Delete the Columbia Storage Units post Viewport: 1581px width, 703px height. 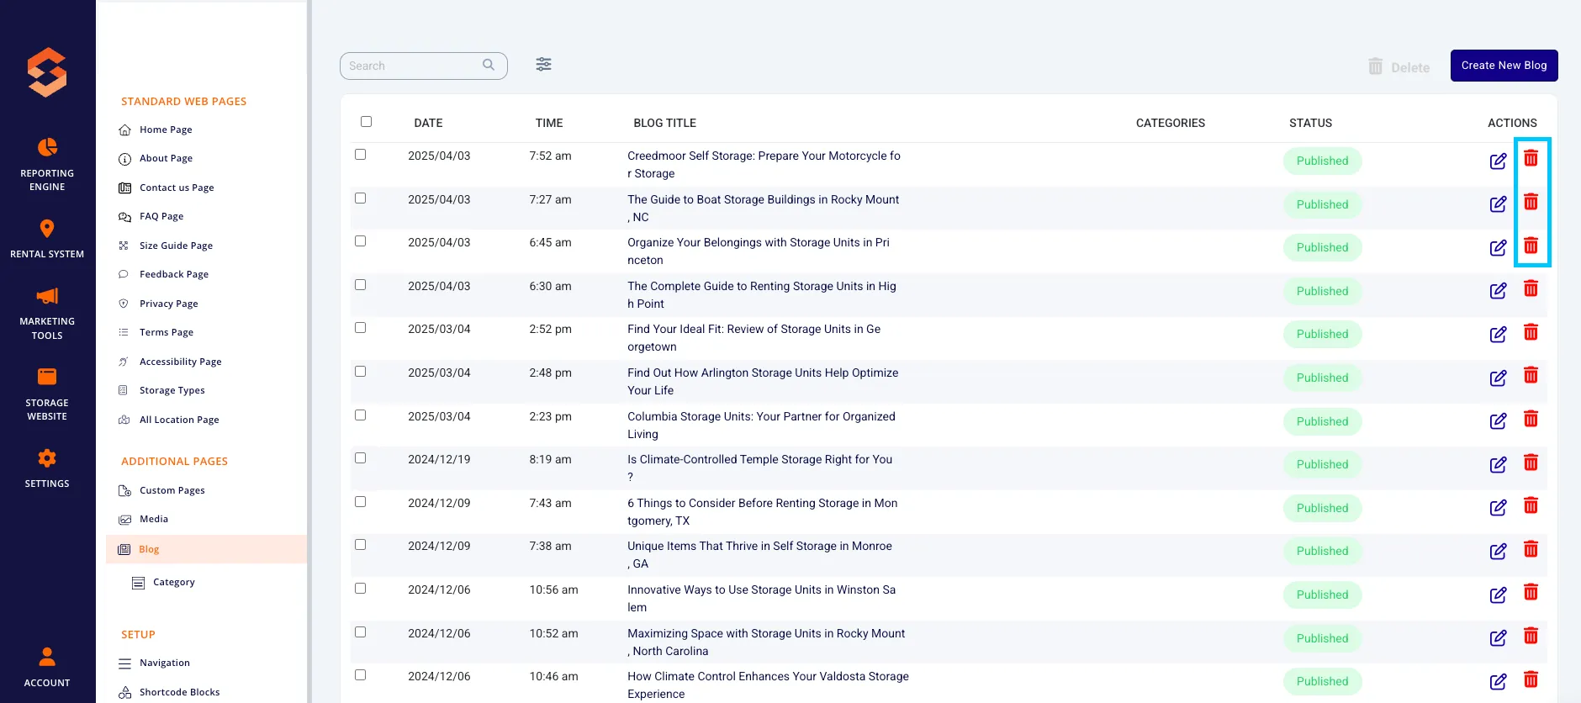point(1531,419)
